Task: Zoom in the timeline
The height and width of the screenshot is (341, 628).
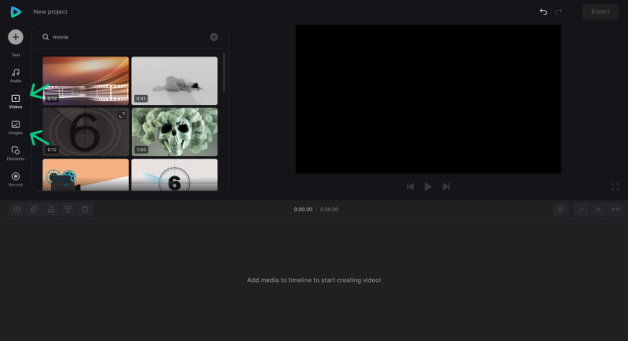Action: (598, 209)
